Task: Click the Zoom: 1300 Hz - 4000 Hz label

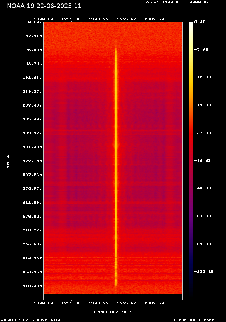Action: tap(177, 2)
